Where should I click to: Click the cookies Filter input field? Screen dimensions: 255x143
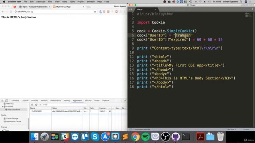64,105
